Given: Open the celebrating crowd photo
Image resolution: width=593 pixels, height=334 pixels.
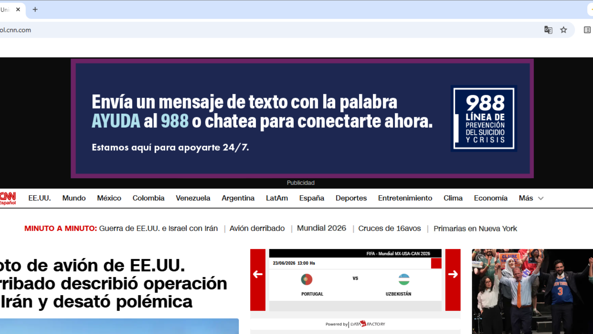Looking at the screenshot, I should coord(532,291).
